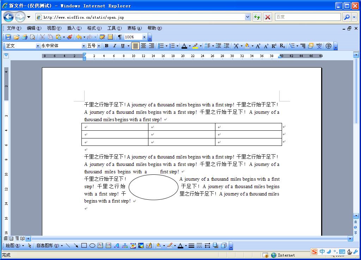Click the browser Refresh button

pyautogui.click(x=257, y=17)
